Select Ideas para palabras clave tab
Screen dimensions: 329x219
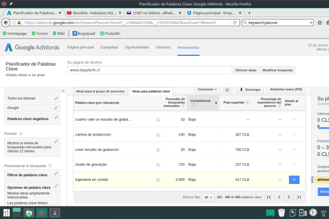pyautogui.click(x=151, y=91)
